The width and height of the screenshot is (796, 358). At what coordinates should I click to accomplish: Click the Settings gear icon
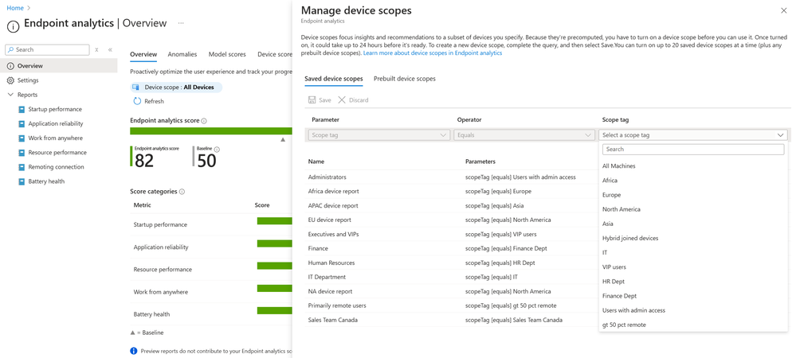point(10,80)
